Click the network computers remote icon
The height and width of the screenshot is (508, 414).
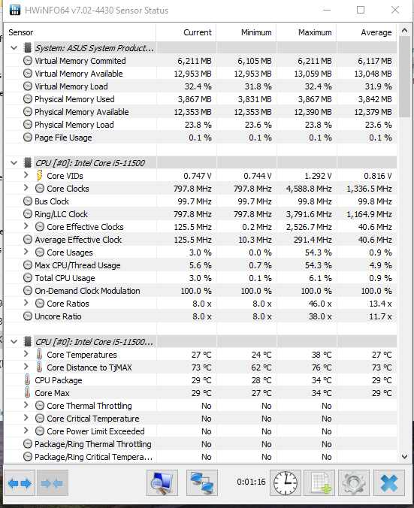click(202, 483)
